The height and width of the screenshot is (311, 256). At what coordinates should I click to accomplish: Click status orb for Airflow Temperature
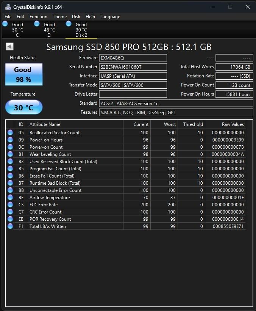click(10, 197)
